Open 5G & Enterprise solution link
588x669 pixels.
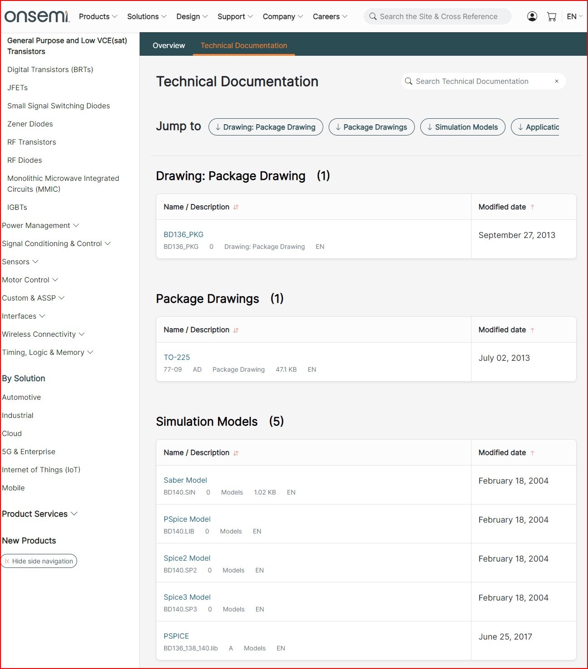pyautogui.click(x=29, y=451)
